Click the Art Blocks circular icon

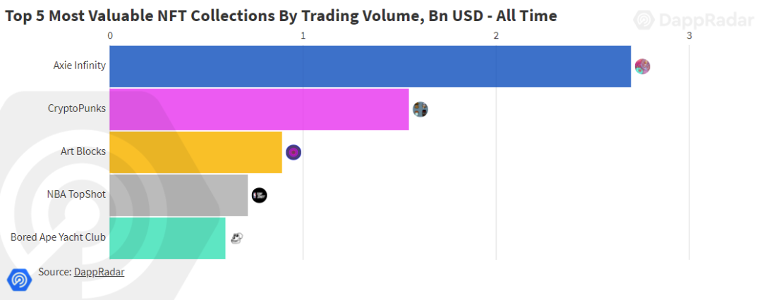(294, 152)
